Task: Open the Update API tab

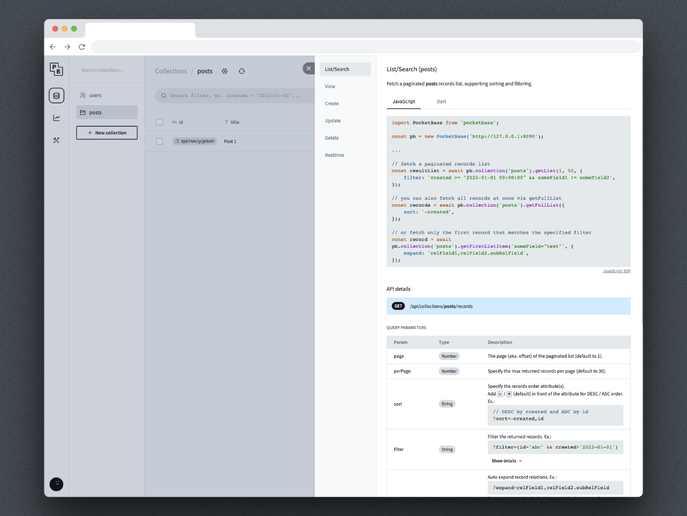Action: (345, 121)
